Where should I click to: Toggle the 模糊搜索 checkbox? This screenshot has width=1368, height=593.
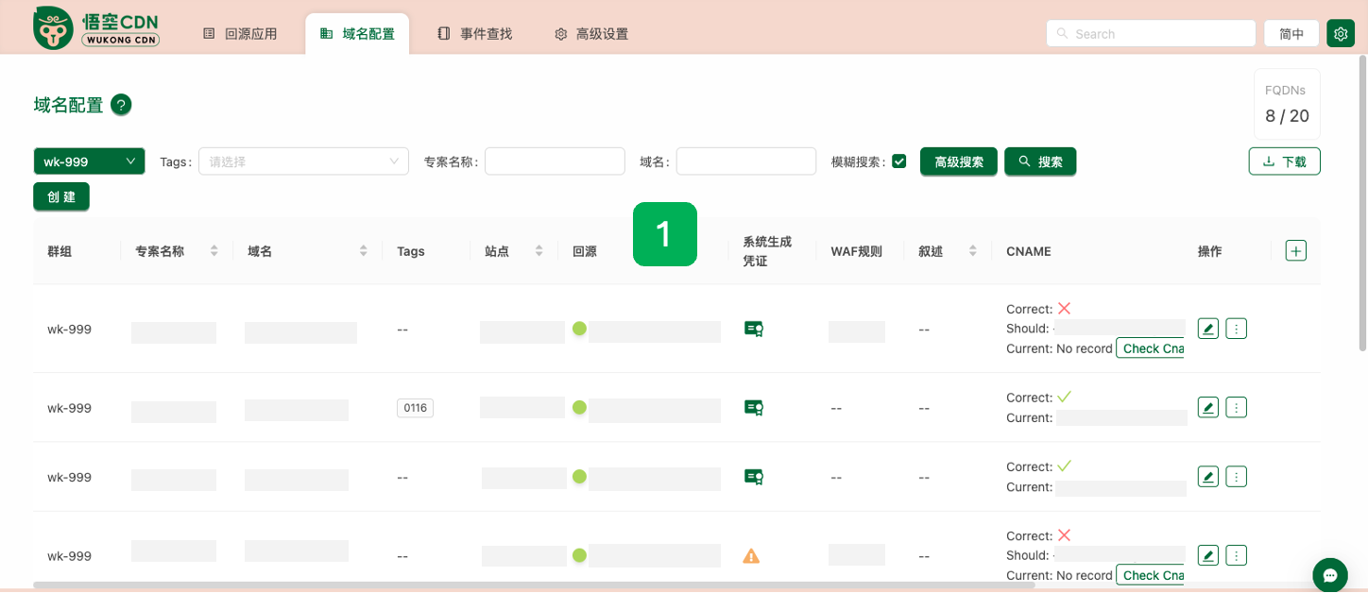pos(898,161)
